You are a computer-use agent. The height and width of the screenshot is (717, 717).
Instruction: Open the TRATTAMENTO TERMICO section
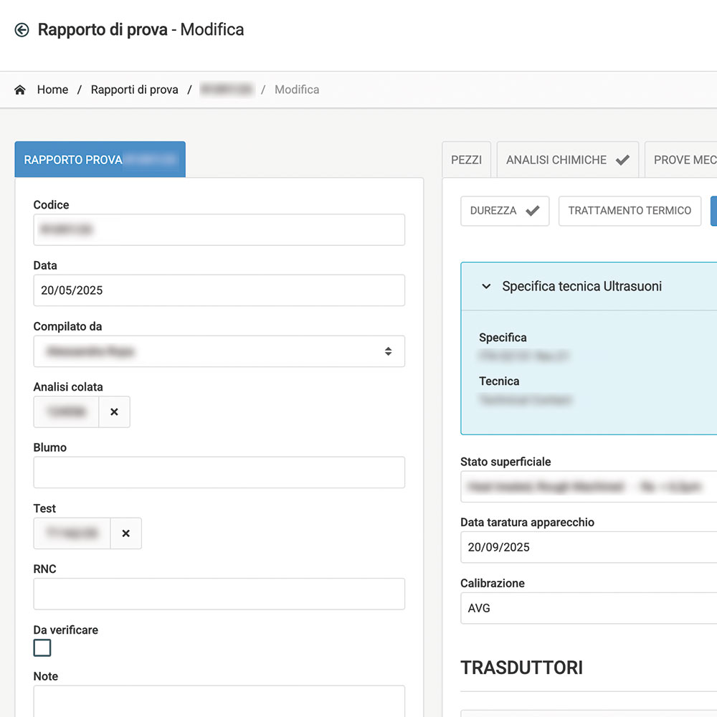[630, 211]
